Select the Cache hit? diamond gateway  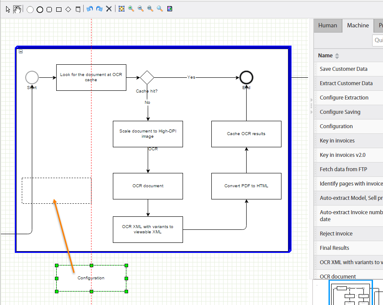(x=147, y=77)
